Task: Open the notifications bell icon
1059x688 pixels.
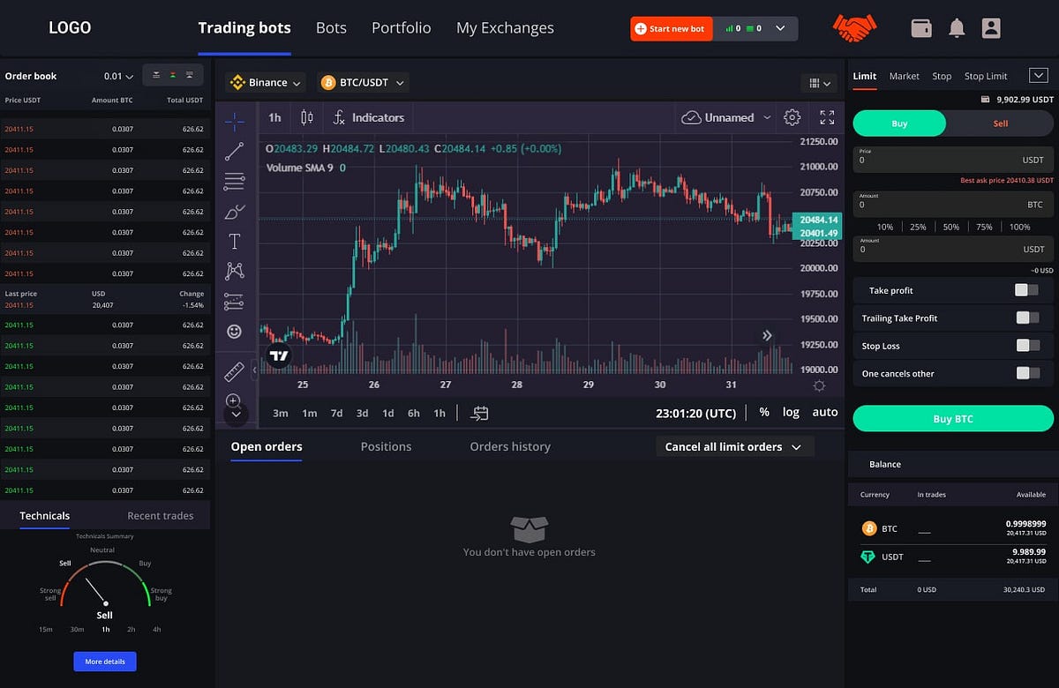Action: point(957,28)
